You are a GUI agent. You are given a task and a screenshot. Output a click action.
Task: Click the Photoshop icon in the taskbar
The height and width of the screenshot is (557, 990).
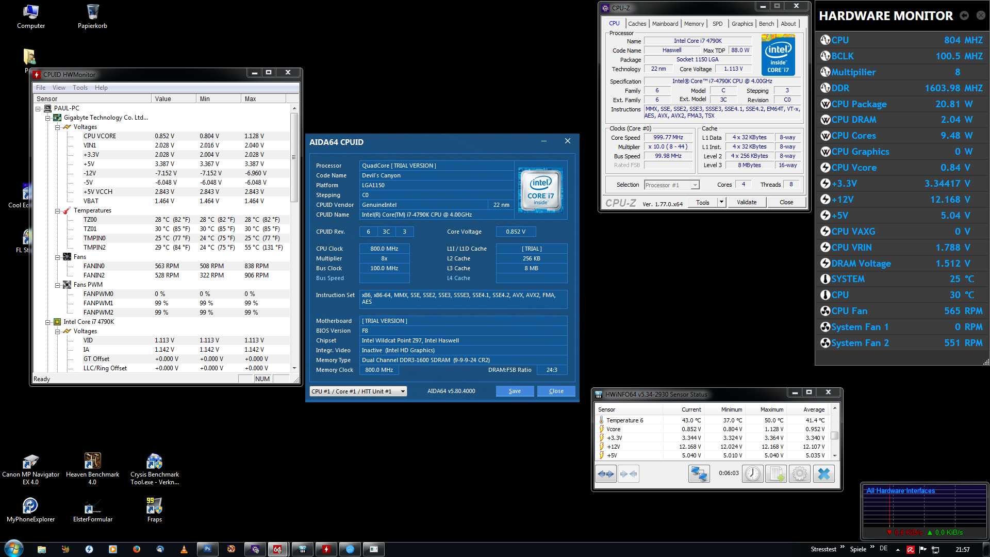(x=207, y=549)
